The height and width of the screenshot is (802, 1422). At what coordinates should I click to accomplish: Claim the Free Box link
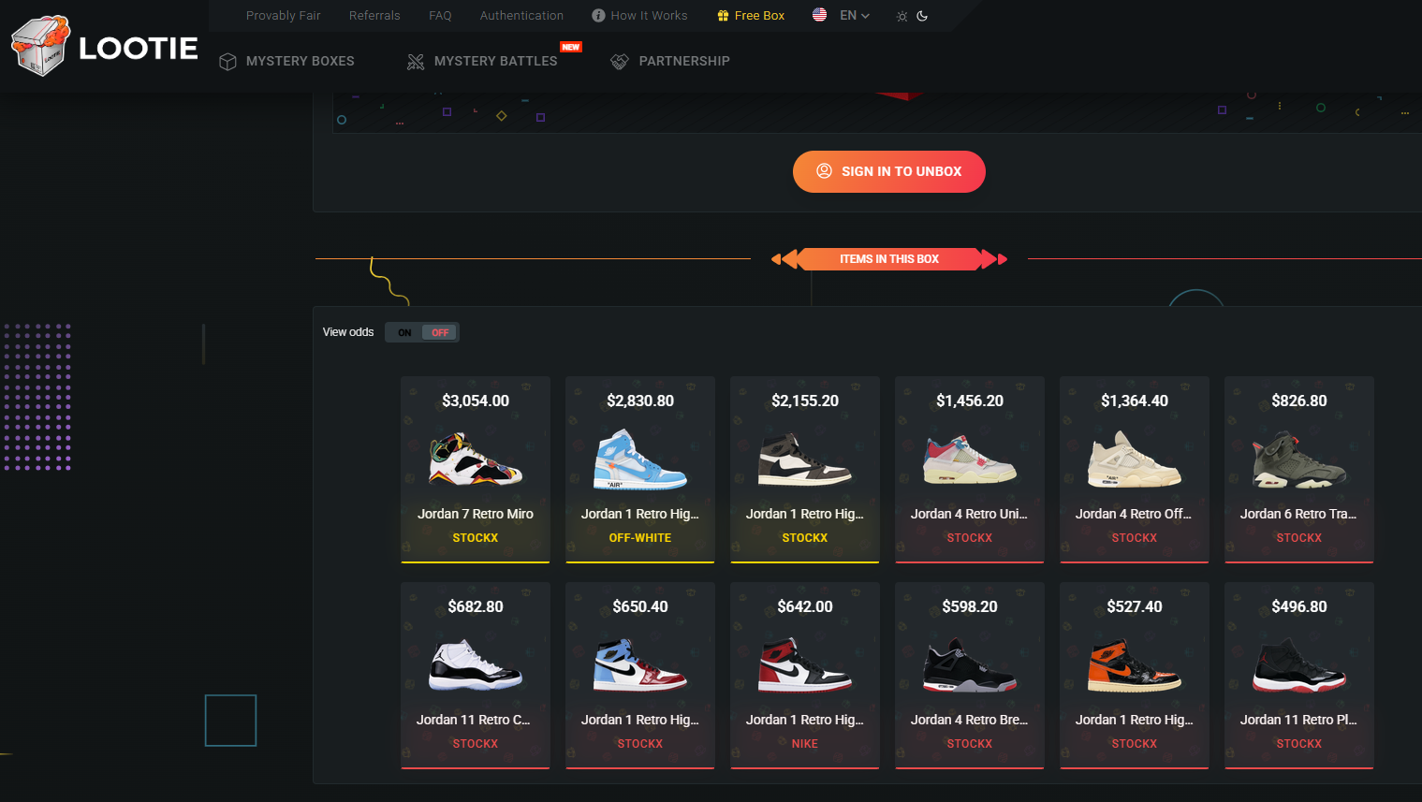point(759,16)
